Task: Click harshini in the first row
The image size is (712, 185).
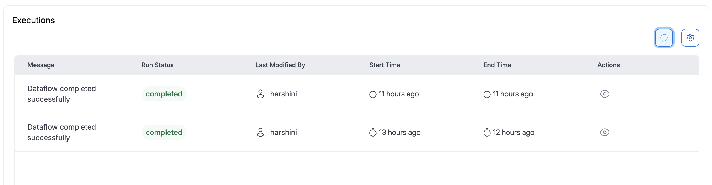Action: (x=284, y=94)
